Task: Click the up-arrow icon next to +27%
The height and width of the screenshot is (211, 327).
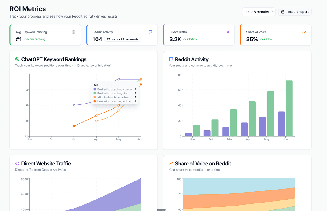Action: click(x=262, y=39)
